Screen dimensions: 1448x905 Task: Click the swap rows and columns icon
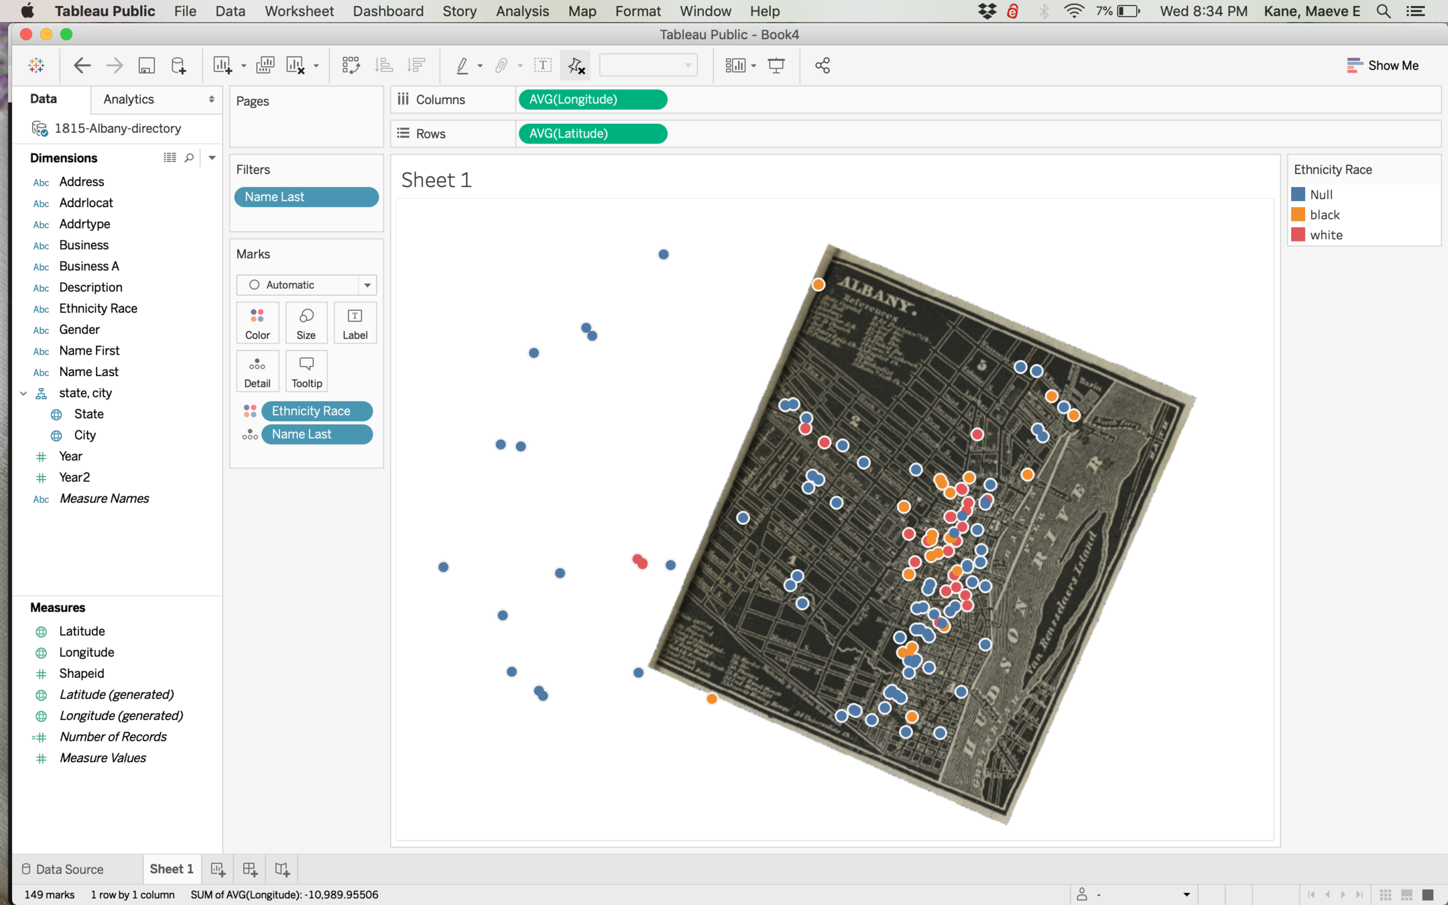(x=351, y=65)
